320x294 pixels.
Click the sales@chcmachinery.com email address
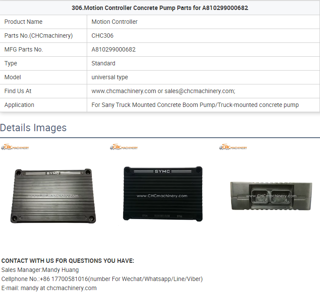tap(199, 91)
